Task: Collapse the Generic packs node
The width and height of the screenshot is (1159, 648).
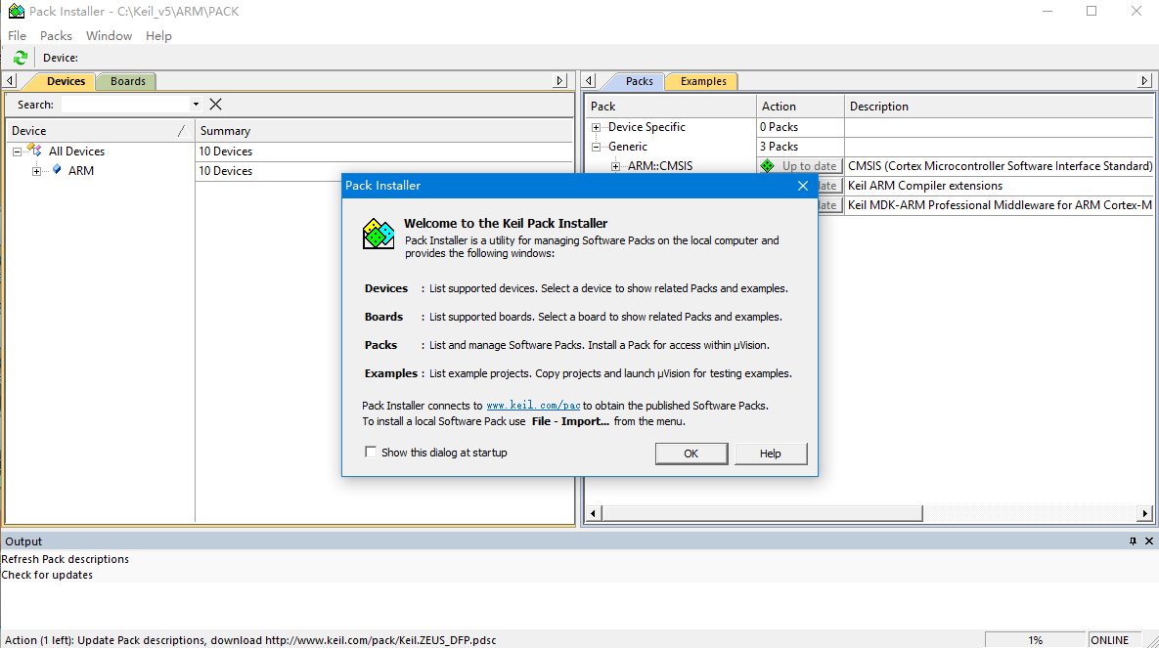Action: coord(596,147)
